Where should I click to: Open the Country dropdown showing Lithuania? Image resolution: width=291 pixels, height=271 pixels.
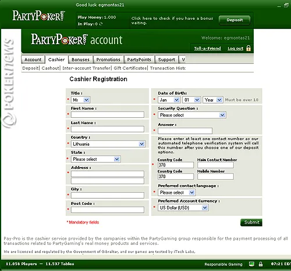pyautogui.click(x=108, y=144)
